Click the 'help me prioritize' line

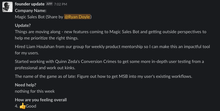point(47,38)
